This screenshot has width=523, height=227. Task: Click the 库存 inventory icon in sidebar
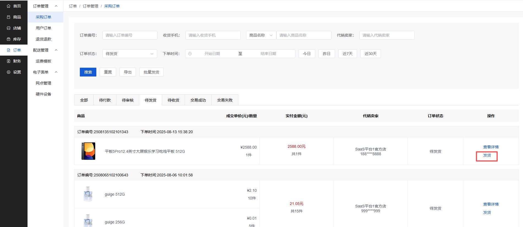9,39
